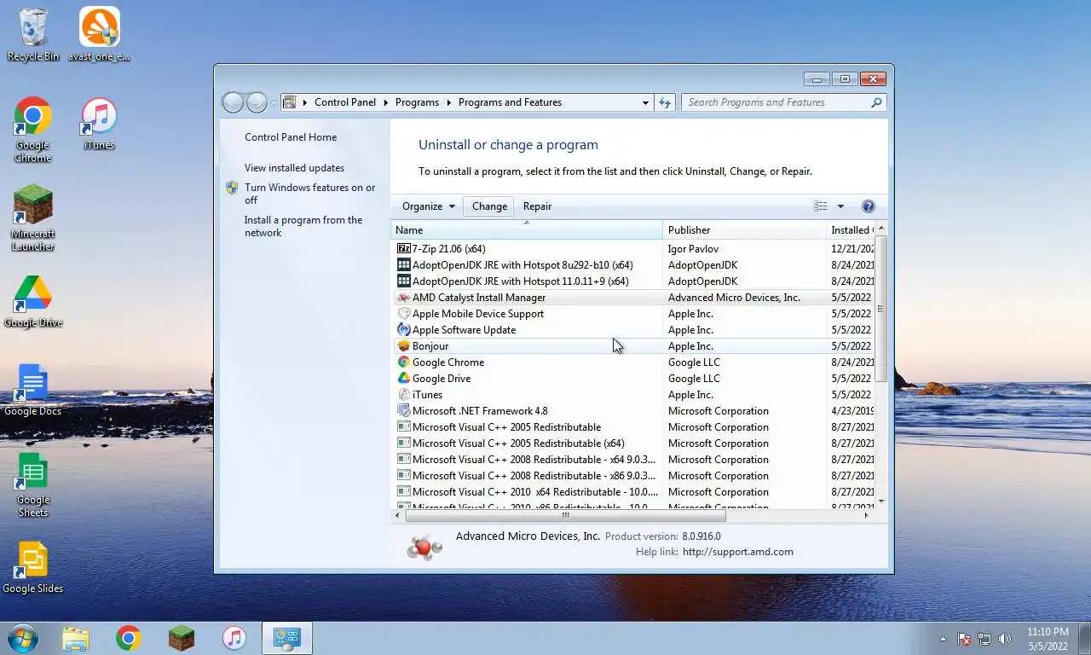Open Install a program from the network
The width and height of the screenshot is (1091, 655).
[303, 226]
